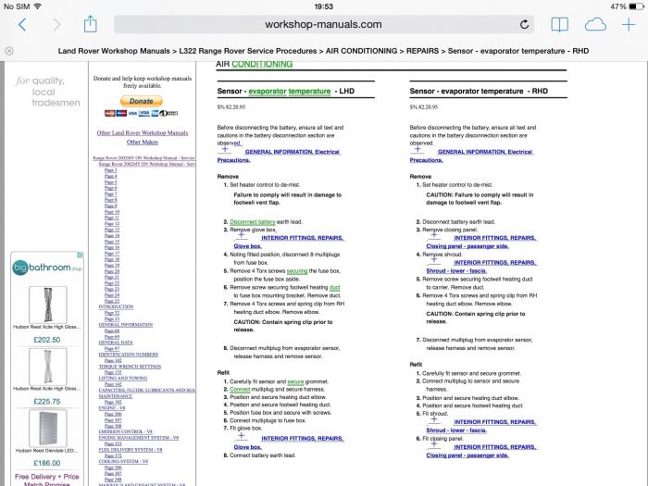Tap the Wi-Fi icon in status bar
Screen dimensions: 648x486
point(38,6)
